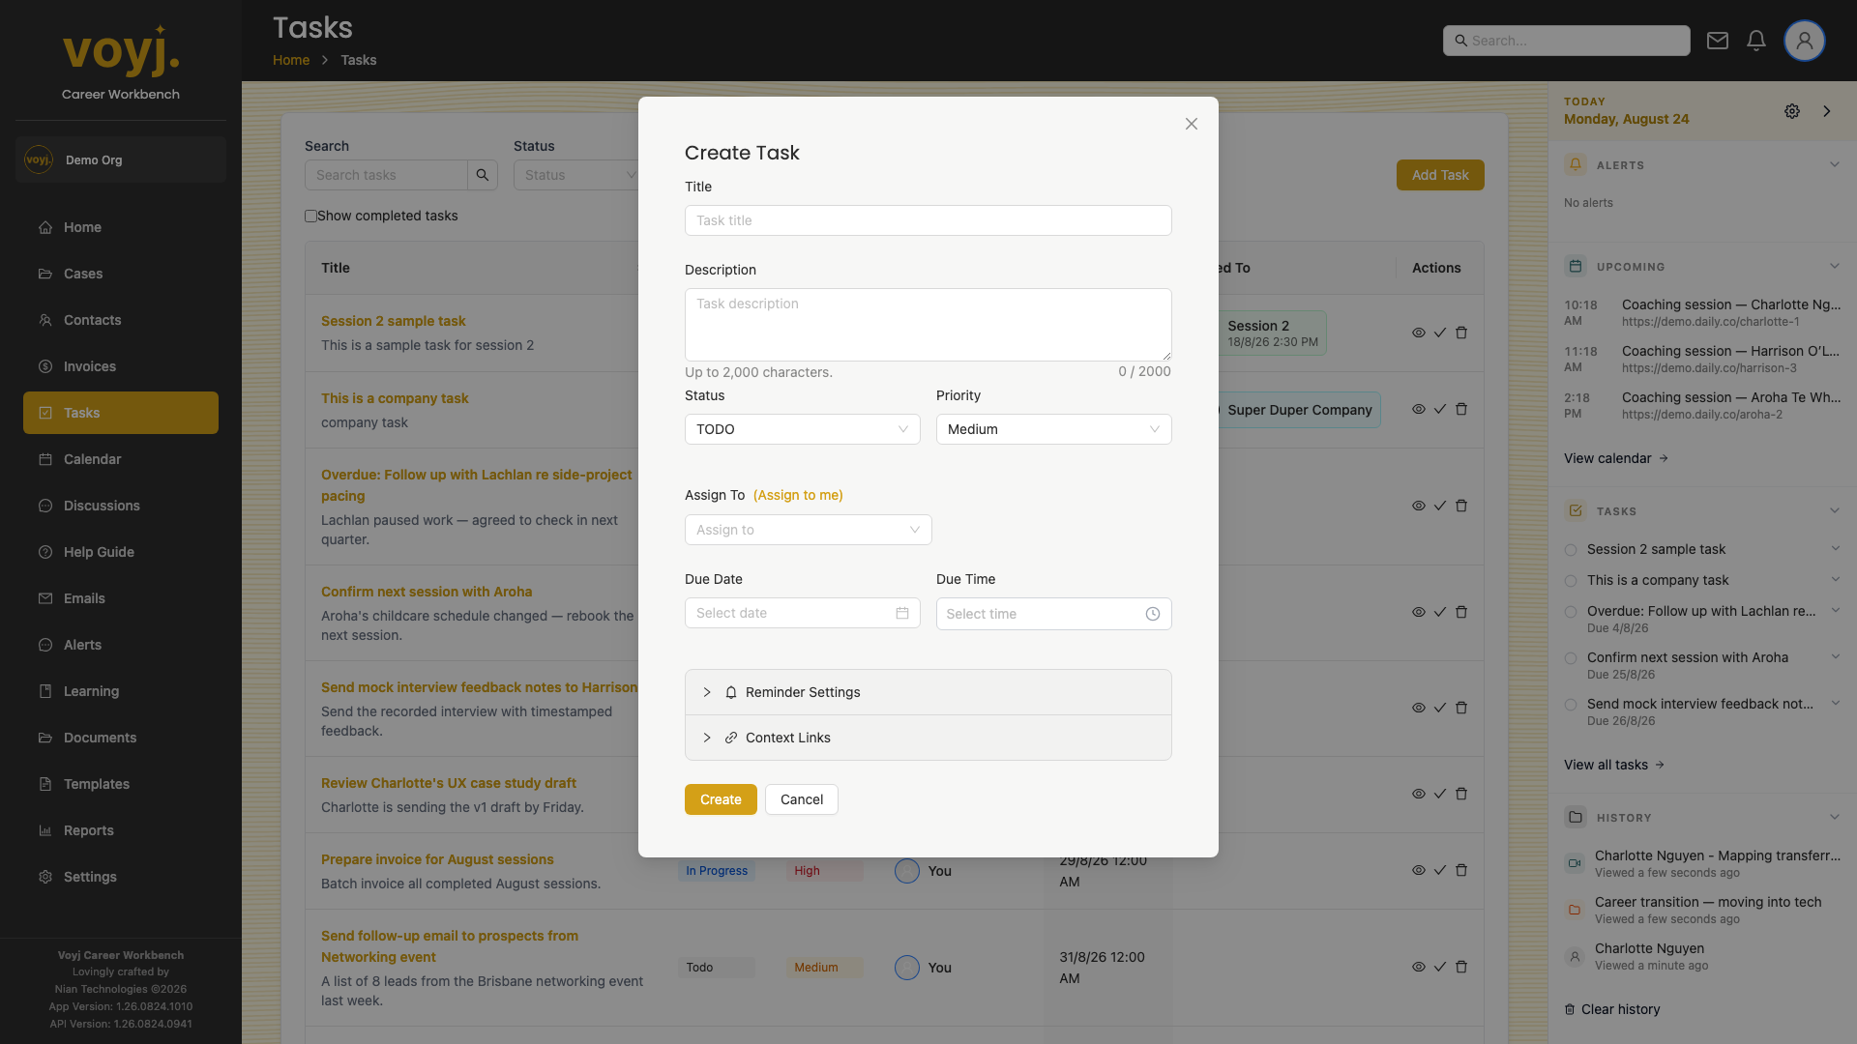Click the Task description text area
Screen dimensions: 1857x1044
coord(928,325)
